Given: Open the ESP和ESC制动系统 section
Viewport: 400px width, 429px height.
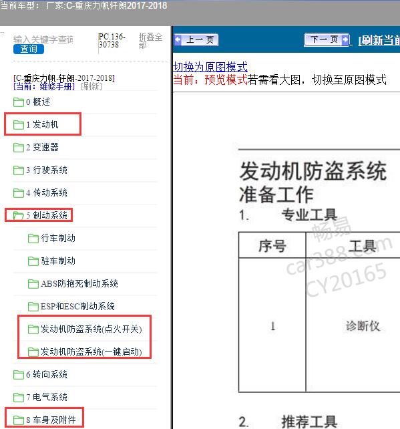Looking at the screenshot, I should click(77, 307).
